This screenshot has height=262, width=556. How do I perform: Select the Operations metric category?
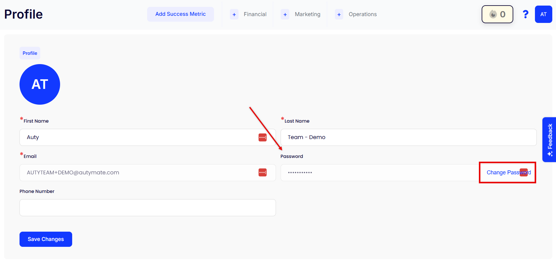(362, 14)
